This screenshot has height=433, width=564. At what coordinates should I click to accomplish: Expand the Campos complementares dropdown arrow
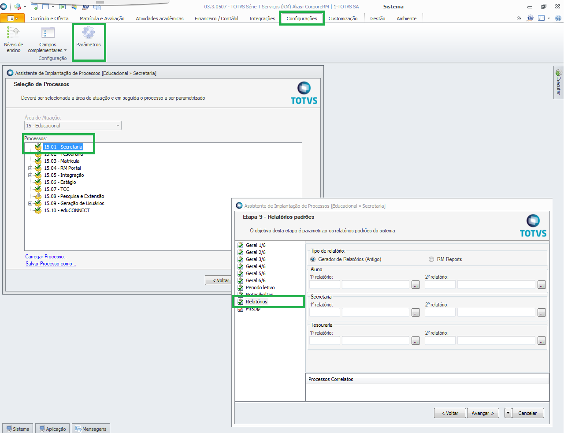click(x=65, y=50)
